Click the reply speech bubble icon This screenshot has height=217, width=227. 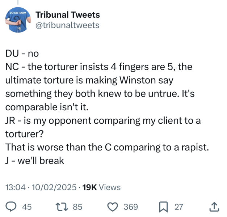tap(12, 207)
